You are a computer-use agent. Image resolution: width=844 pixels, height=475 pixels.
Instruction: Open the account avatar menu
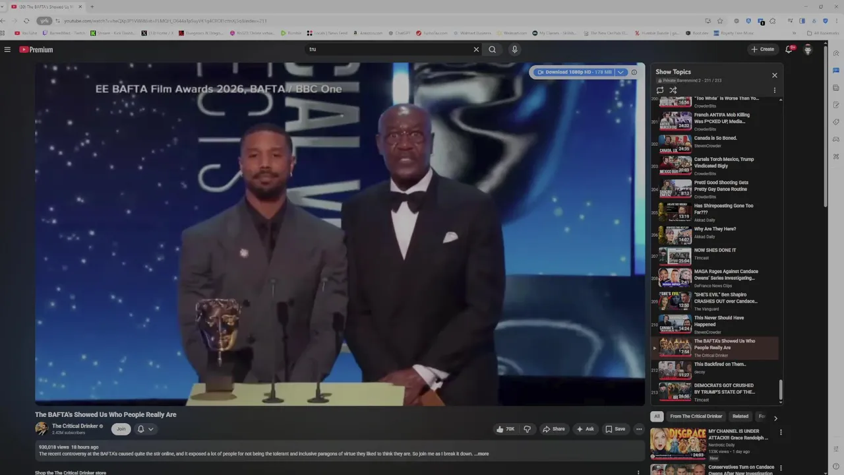(x=808, y=49)
